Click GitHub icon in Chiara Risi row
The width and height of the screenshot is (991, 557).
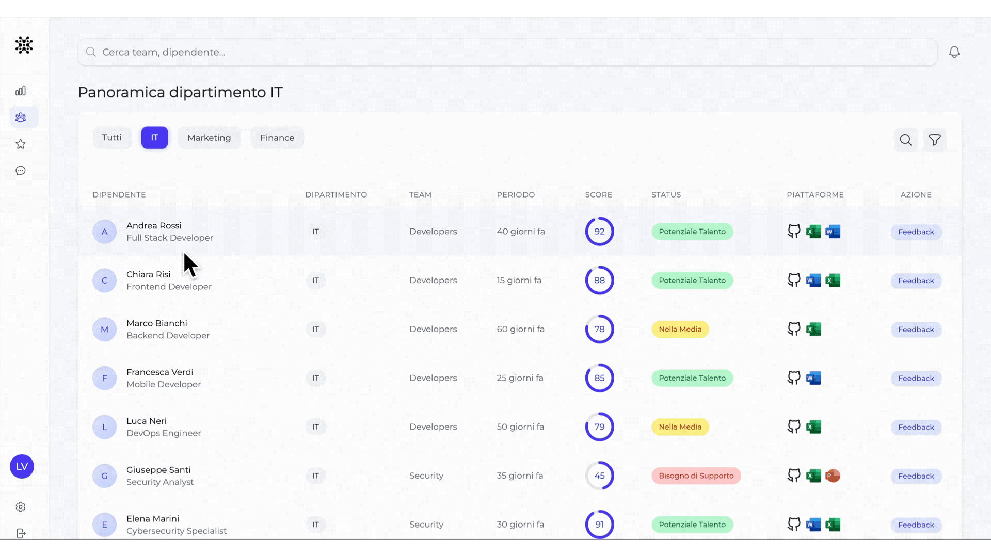tap(794, 281)
